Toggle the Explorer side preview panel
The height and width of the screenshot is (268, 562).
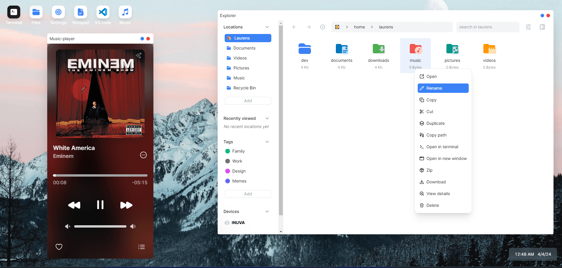(542, 27)
